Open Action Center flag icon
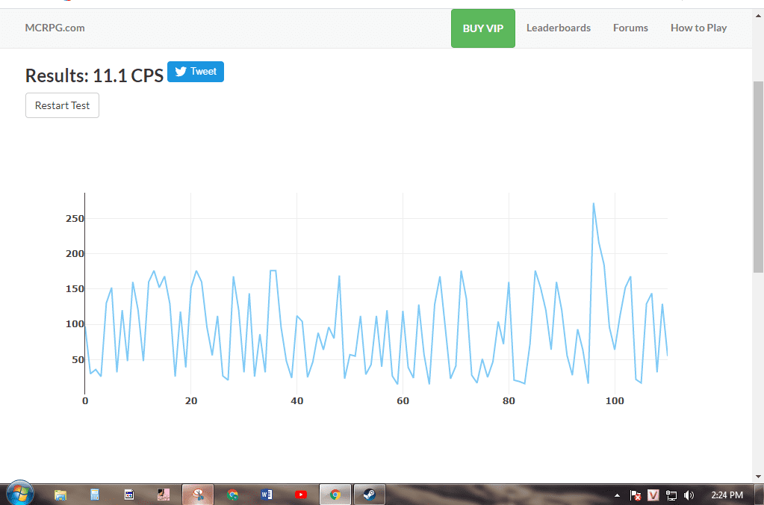Image resolution: width=764 pixels, height=505 pixels. [x=635, y=495]
